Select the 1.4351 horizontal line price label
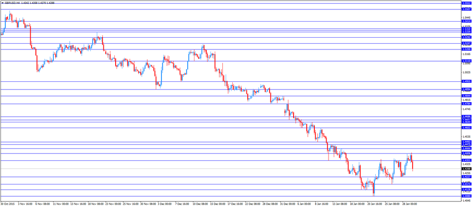Screen dimensions: 472x207 click(466, 160)
